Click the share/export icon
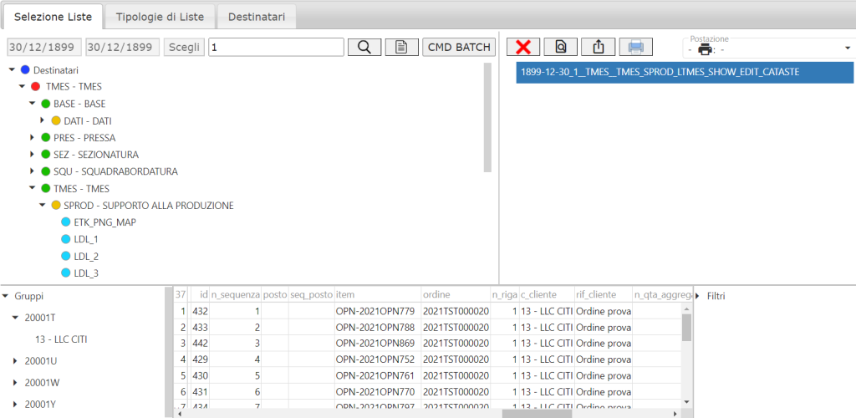 598,47
